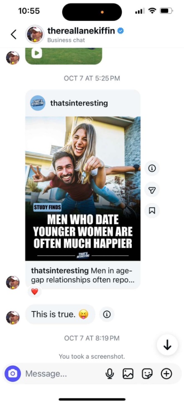184x404 pixels.
Task: Tap the 'This is true.' message bubble
Action: tap(60, 314)
